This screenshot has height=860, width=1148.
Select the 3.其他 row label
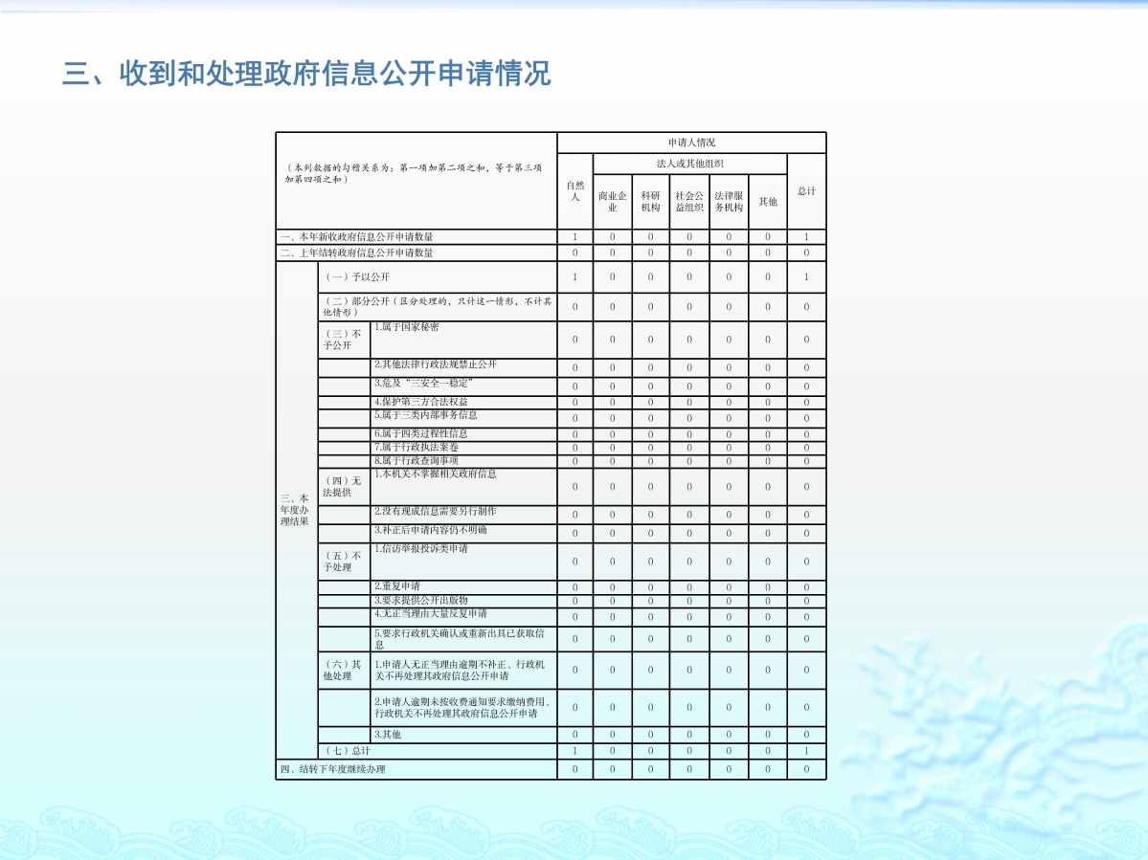463,735
